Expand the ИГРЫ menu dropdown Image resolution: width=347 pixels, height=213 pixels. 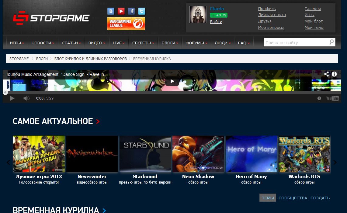[17, 43]
